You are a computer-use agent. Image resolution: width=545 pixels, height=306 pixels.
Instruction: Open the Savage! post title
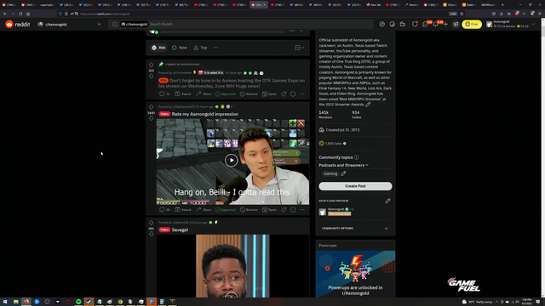(x=180, y=229)
